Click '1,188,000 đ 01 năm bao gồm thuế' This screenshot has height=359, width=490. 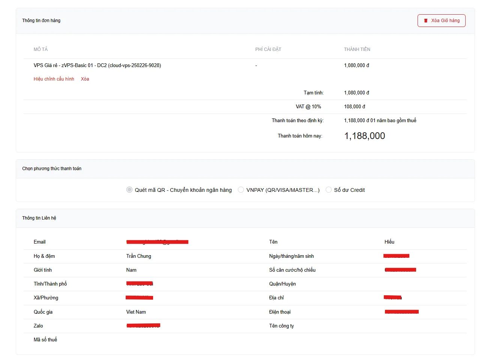coord(380,121)
